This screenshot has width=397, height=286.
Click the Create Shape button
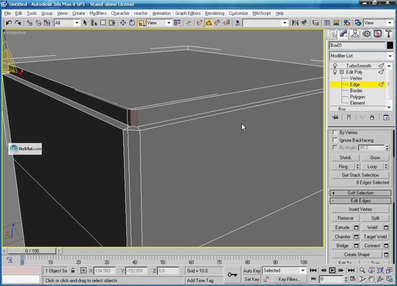click(357, 255)
